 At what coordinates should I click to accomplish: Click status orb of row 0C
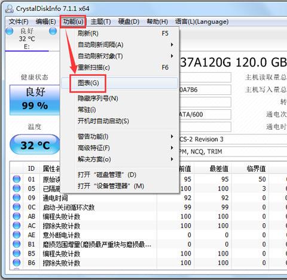tap(17, 207)
